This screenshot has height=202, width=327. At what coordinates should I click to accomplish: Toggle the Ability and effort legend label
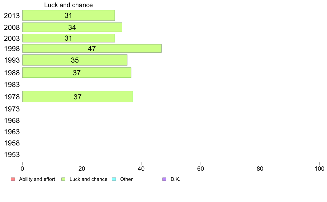click(x=37, y=179)
